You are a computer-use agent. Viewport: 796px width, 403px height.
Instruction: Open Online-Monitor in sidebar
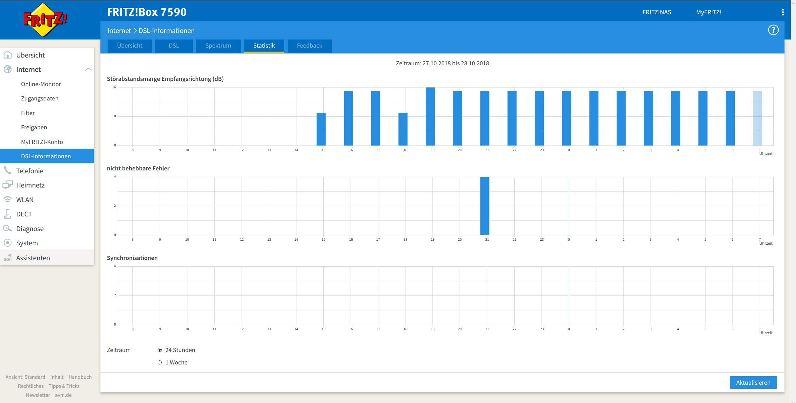pos(41,84)
